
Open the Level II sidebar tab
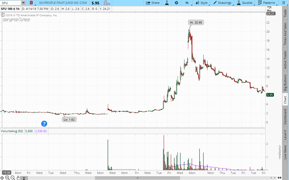pos(285,135)
